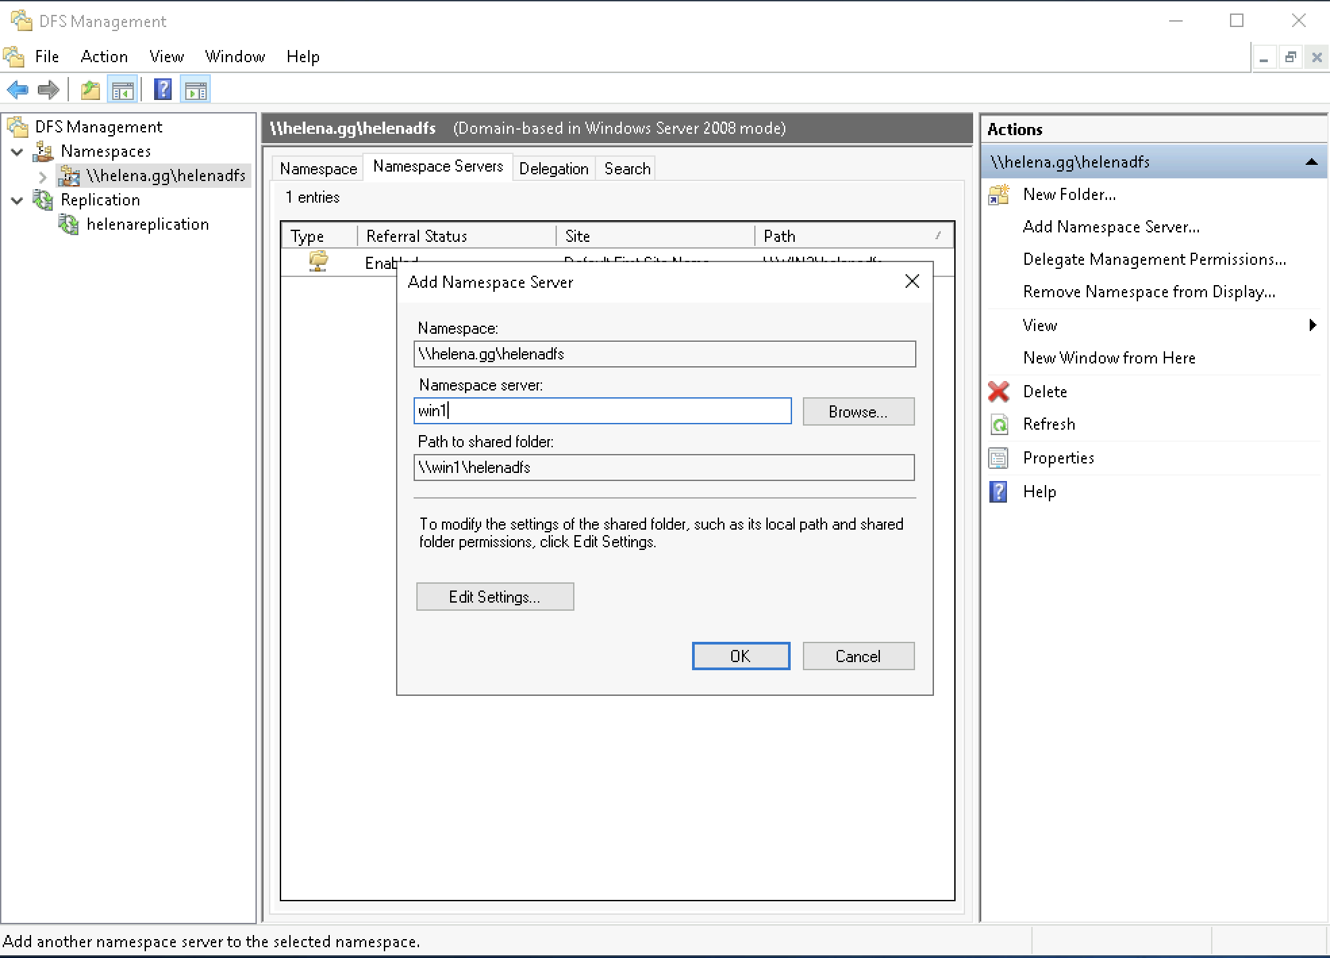Click the Up One Level toolbar icon
This screenshot has width=1330, height=958.
coord(90,90)
